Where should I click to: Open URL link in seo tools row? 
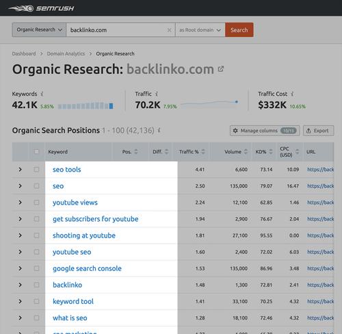click(321, 169)
